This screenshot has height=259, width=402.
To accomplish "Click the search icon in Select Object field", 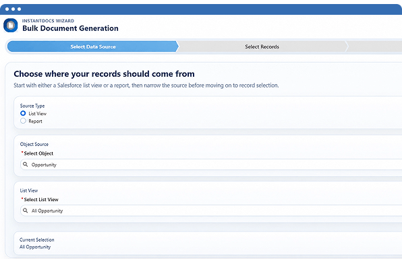I will [26, 164].
